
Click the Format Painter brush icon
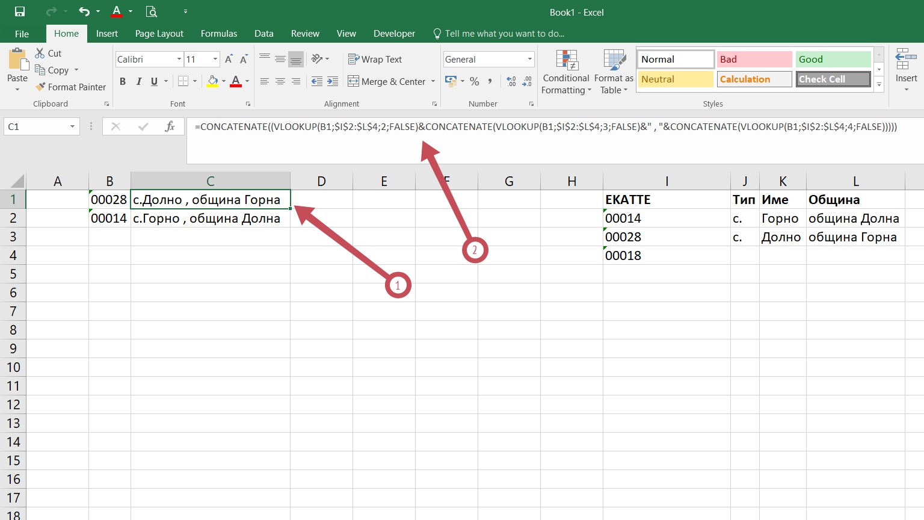click(x=40, y=87)
